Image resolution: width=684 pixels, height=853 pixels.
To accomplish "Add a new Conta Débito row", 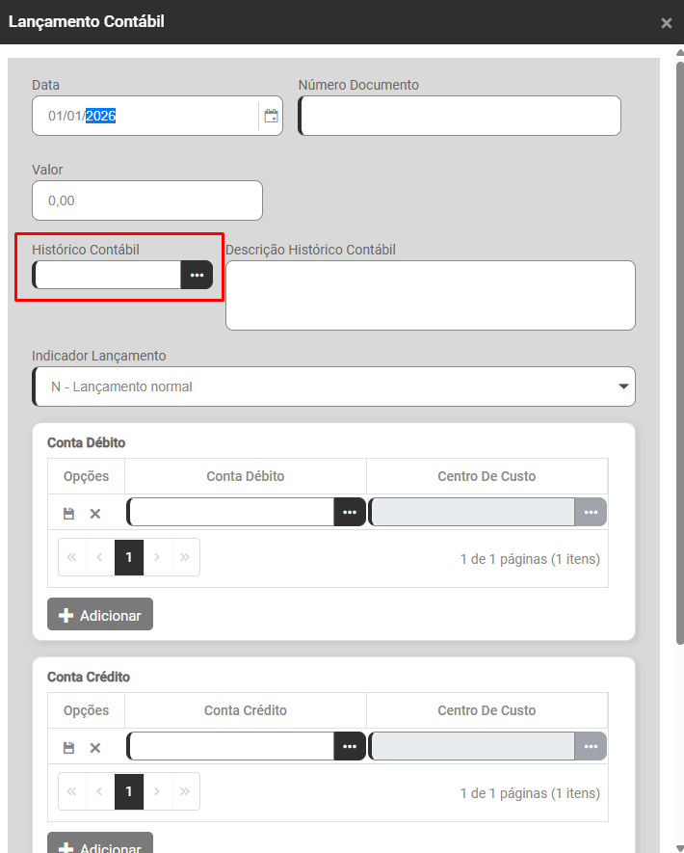I will coord(100,615).
